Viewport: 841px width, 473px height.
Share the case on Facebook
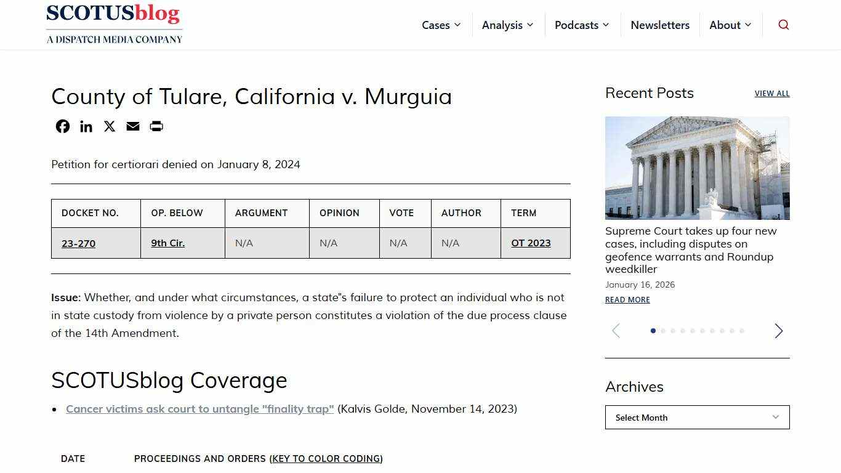pos(62,126)
